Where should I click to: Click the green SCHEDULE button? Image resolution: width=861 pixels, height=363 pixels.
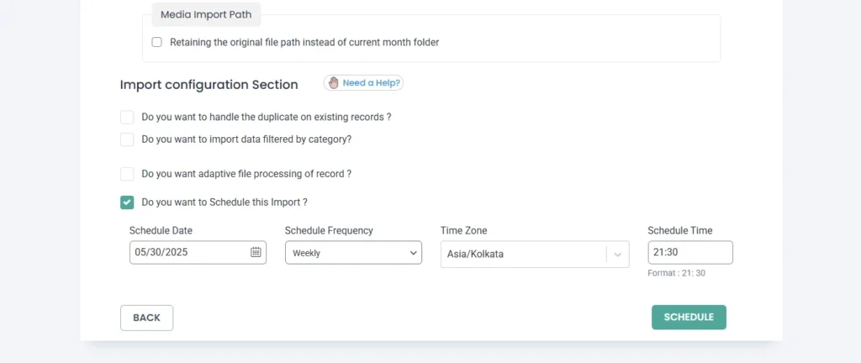689,317
